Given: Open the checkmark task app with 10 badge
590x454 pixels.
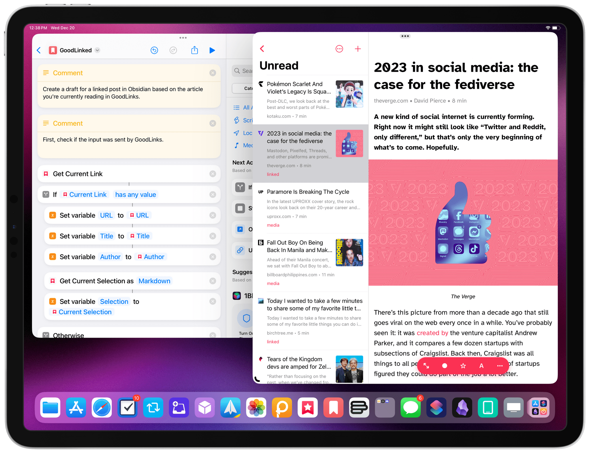Looking at the screenshot, I should [128, 407].
